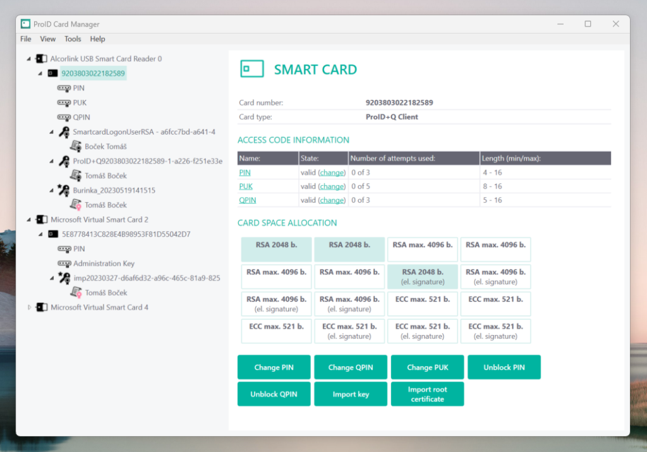Image resolution: width=647 pixels, height=452 pixels.
Task: Click the change link in PUK row
Action: click(x=332, y=186)
